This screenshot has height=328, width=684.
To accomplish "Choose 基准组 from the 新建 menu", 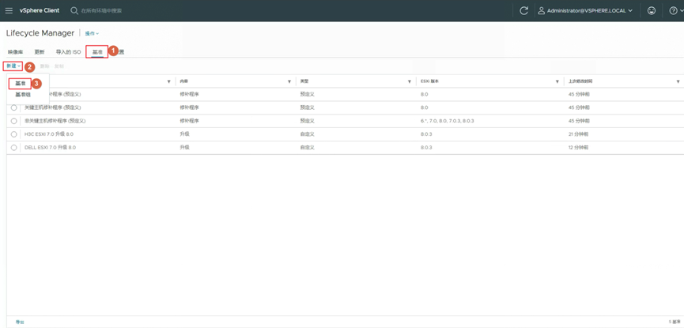I will click(x=23, y=94).
